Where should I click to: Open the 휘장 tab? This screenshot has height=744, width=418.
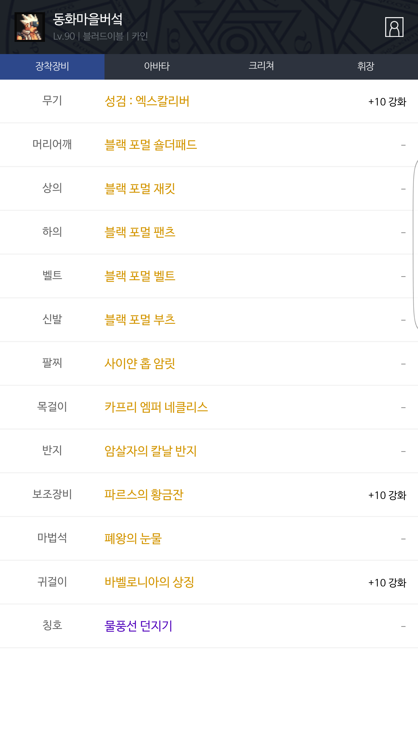click(366, 67)
